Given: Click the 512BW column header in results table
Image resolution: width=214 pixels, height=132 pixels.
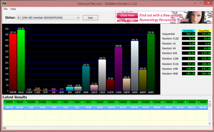Looking at the screenshot, I should coord(31,102).
